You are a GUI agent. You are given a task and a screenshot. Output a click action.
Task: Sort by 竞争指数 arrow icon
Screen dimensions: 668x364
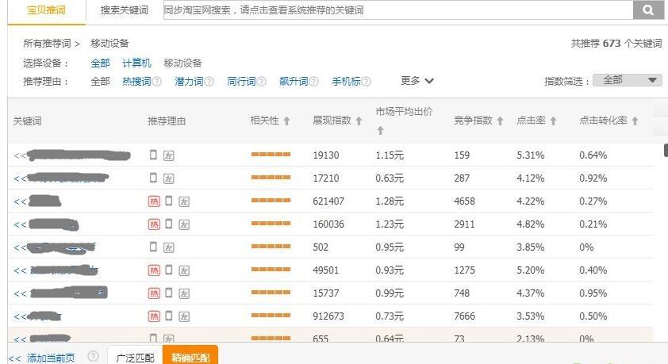(500, 121)
